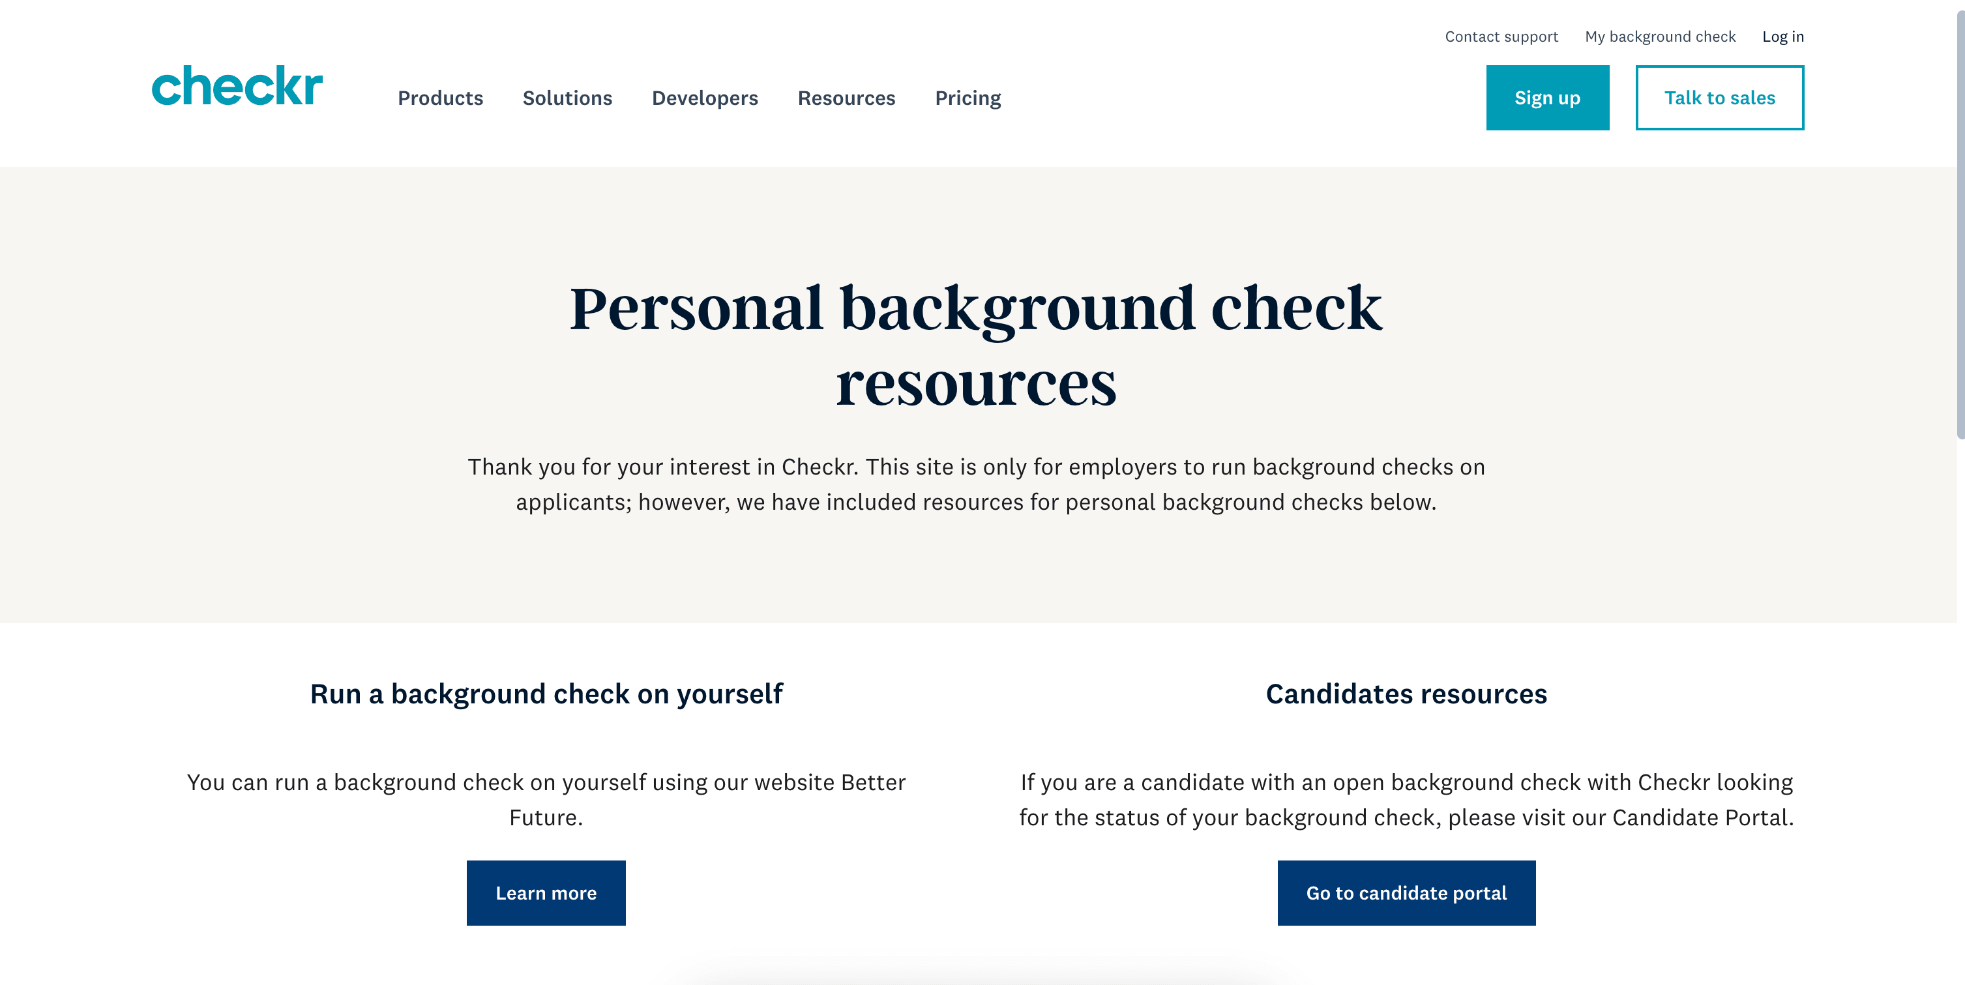
Task: Click the Candidates resources heading
Action: point(1406,694)
